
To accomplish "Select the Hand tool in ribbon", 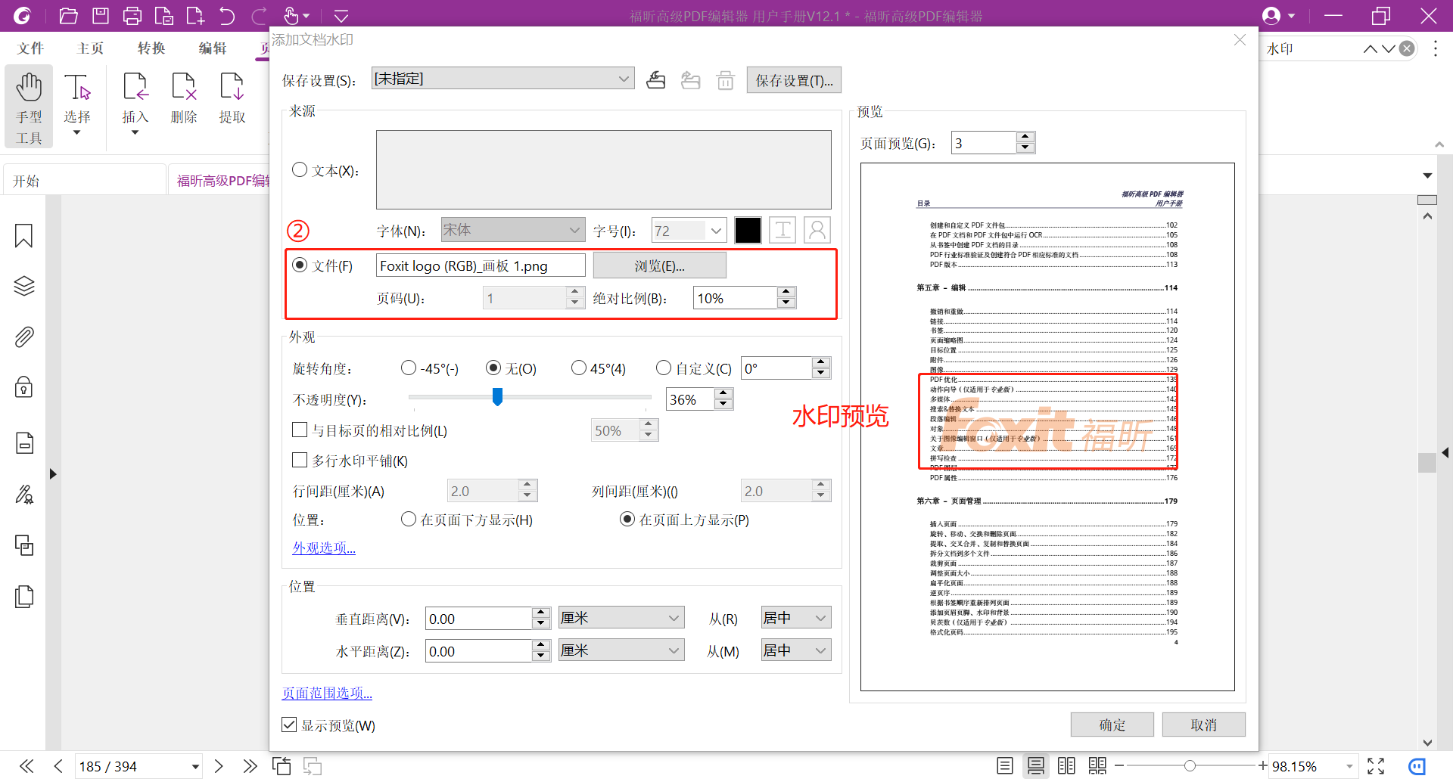I will tap(29, 106).
